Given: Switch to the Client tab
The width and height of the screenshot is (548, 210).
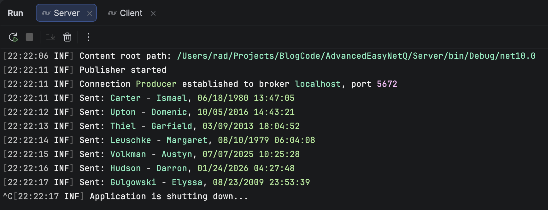Looking at the screenshot, I should pyautogui.click(x=131, y=13).
